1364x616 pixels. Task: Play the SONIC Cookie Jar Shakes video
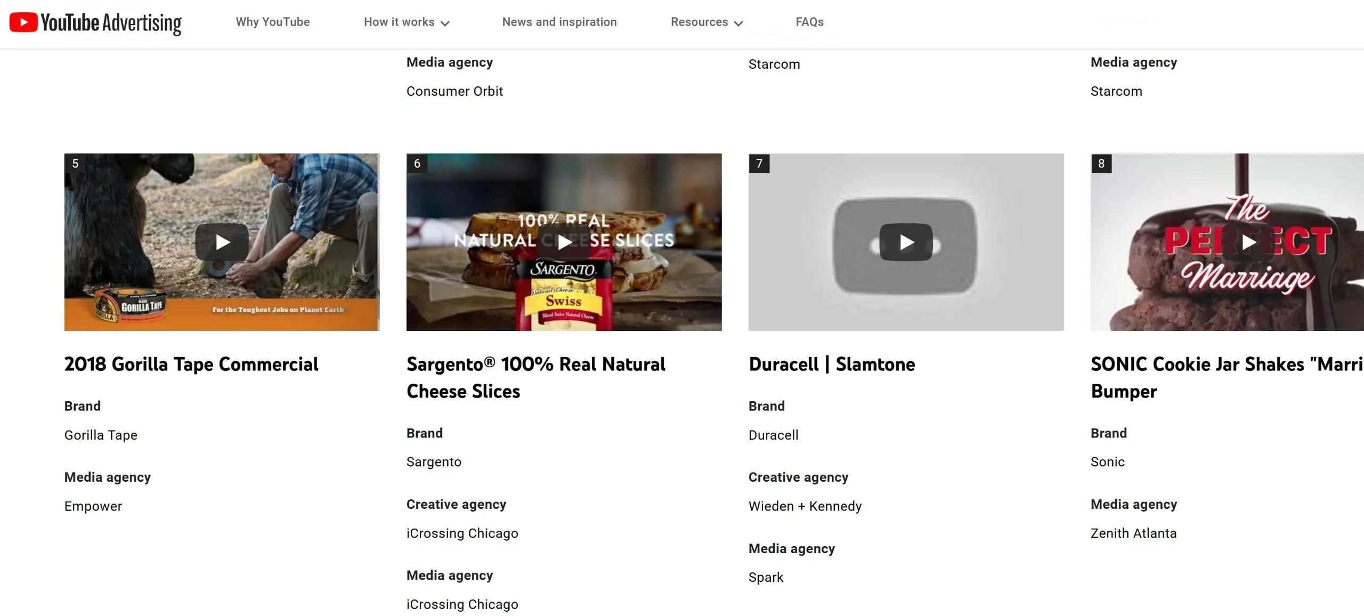(1248, 242)
